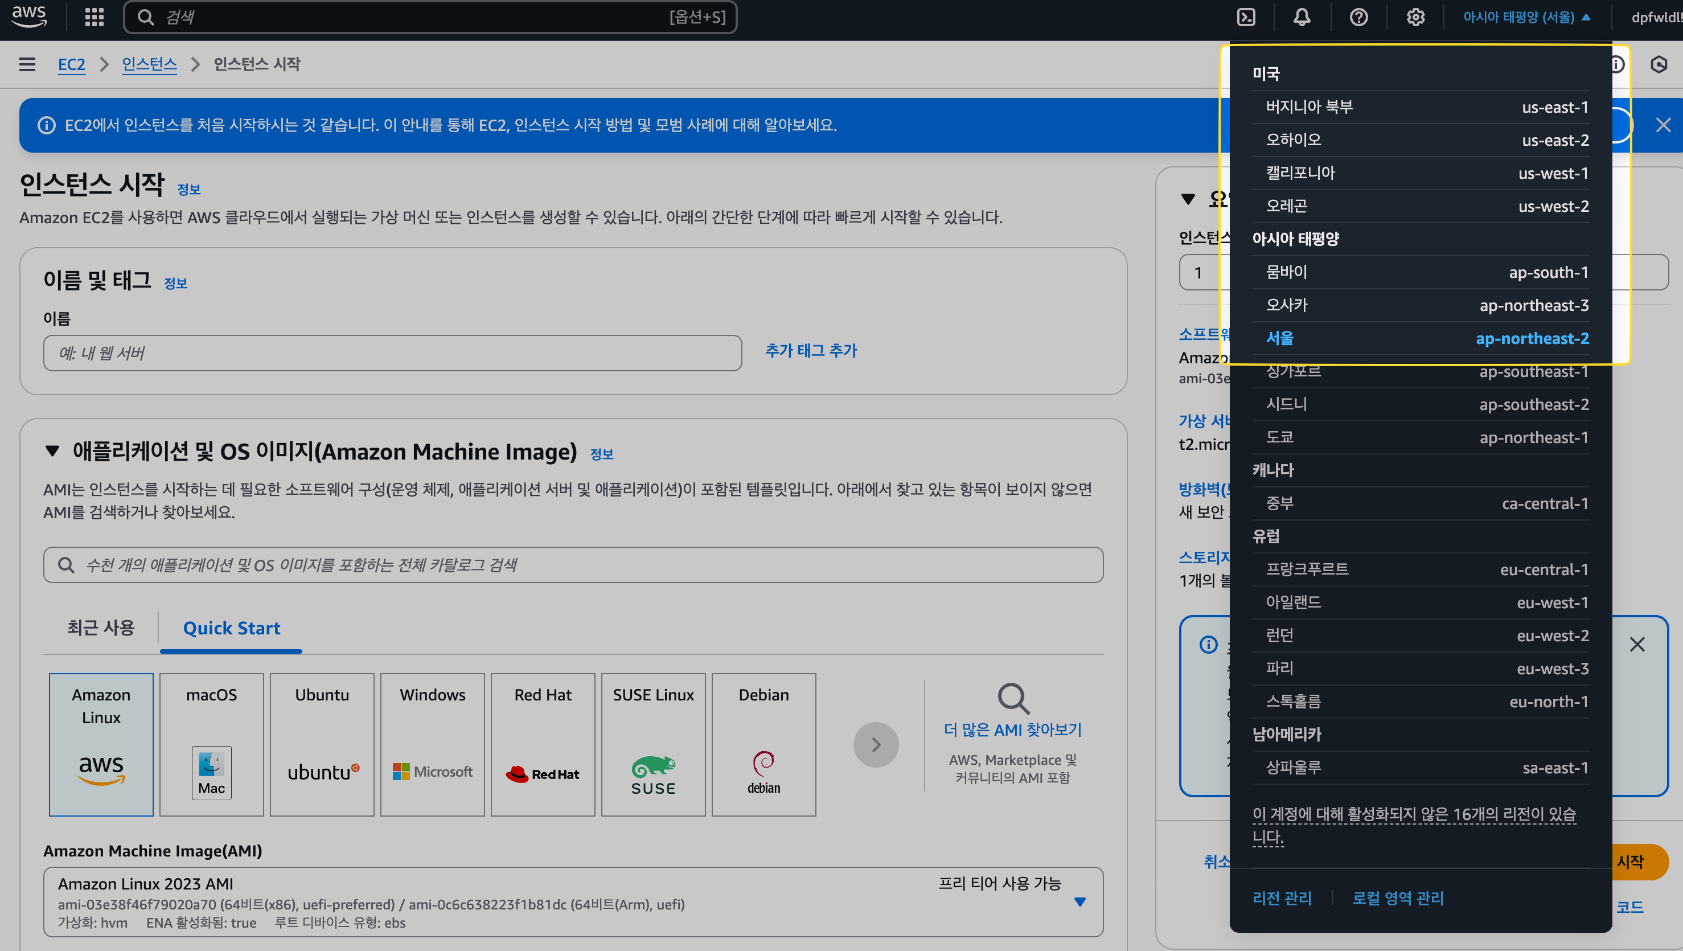Choose region 아일랜드 eu-west-1
Image resolution: width=1683 pixels, height=951 pixels.
1421,602
